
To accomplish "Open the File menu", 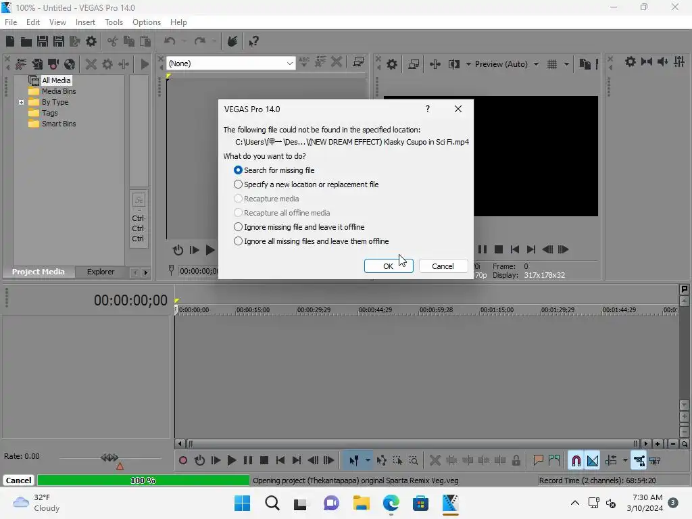I will coord(11,22).
